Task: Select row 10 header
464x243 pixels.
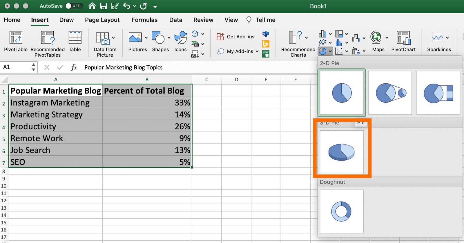Action: [x=4, y=186]
